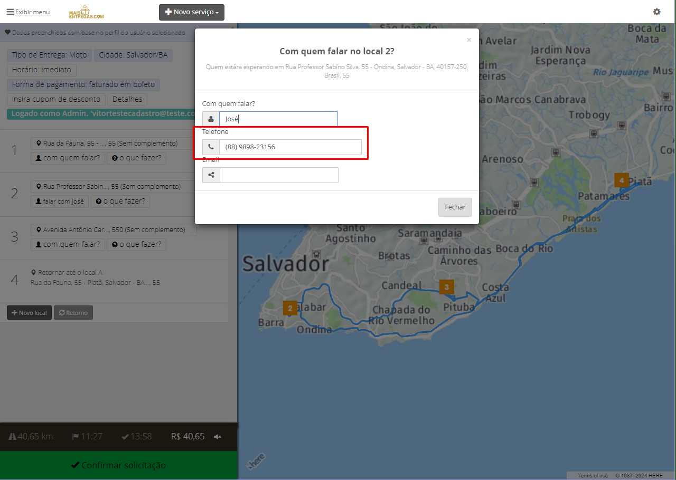This screenshot has width=676, height=480.
Task: Click falar com José button
Action: pyautogui.click(x=60, y=201)
